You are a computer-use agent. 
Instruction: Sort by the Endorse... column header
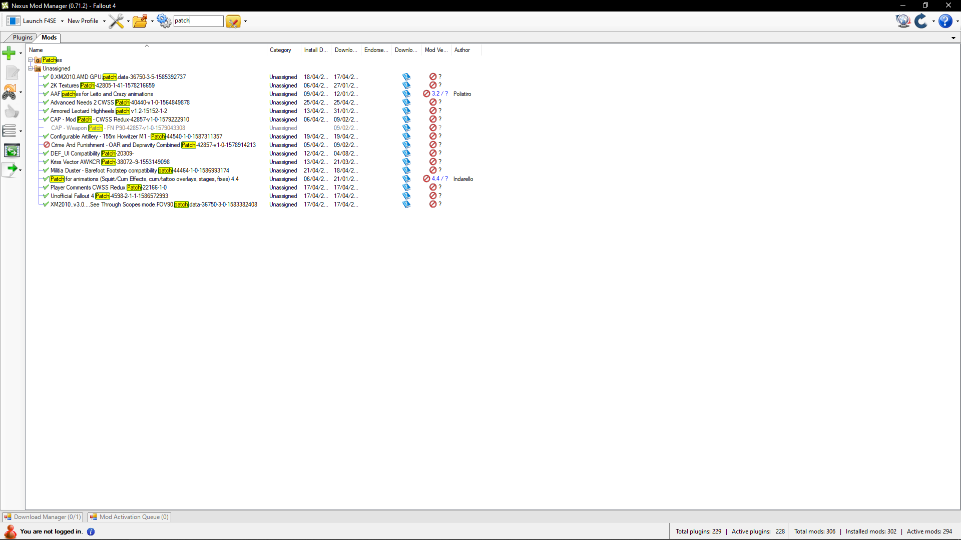coord(376,50)
